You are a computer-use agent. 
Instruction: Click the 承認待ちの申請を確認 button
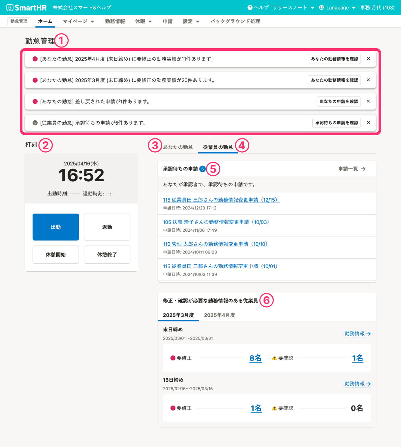pyautogui.click(x=336, y=123)
